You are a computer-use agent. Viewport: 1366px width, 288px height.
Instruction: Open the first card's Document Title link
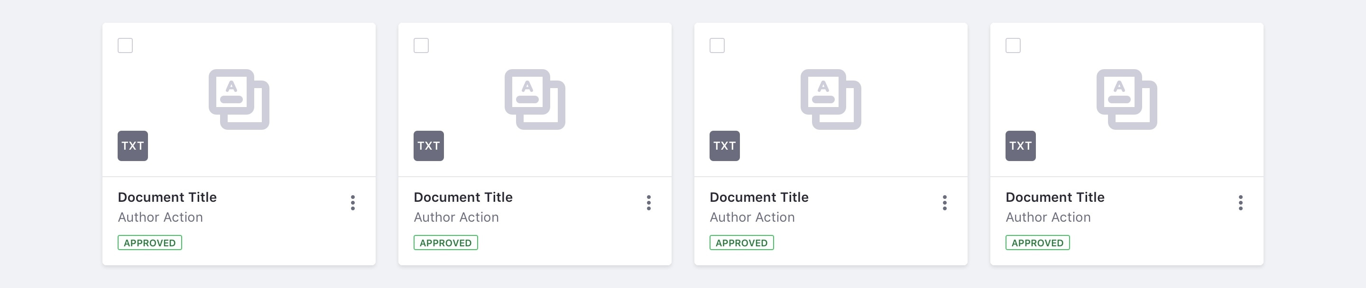[167, 198]
